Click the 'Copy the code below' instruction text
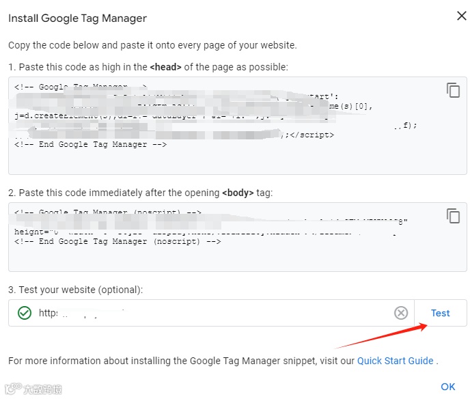This screenshot has height=399, width=470. 152,45
